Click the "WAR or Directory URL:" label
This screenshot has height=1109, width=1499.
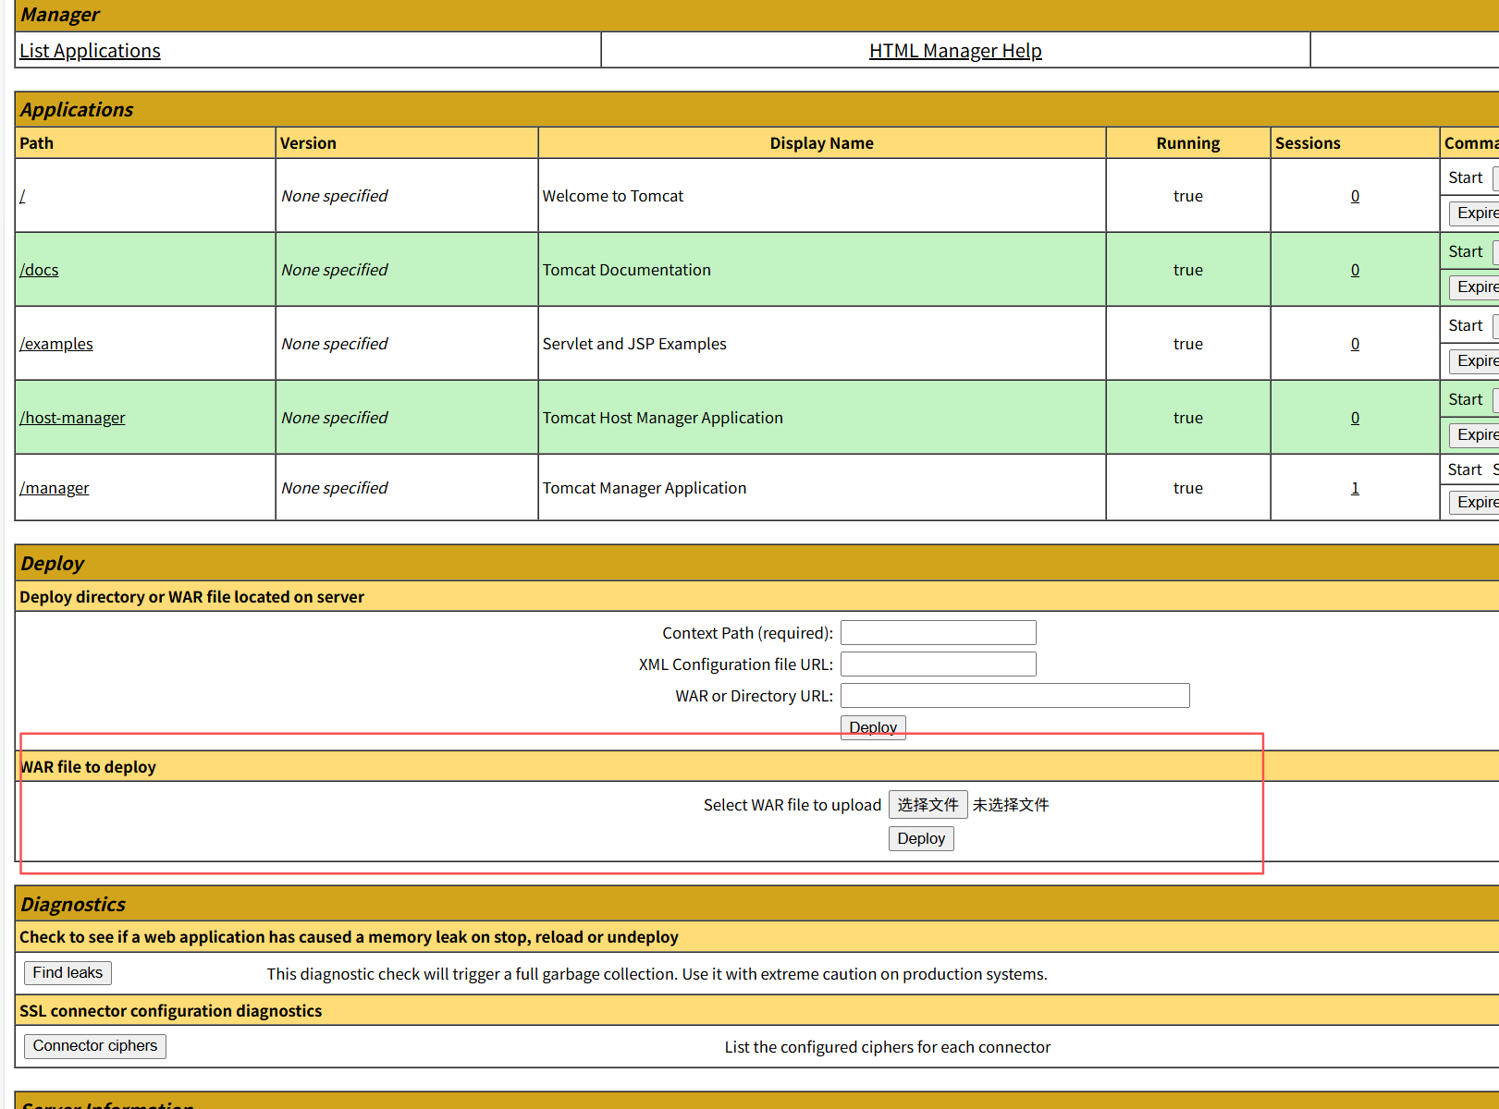coord(755,696)
